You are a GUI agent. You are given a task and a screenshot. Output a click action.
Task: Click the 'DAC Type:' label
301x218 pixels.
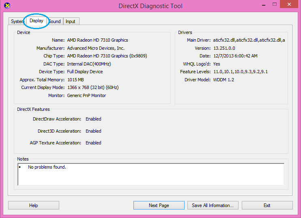tap(54, 64)
